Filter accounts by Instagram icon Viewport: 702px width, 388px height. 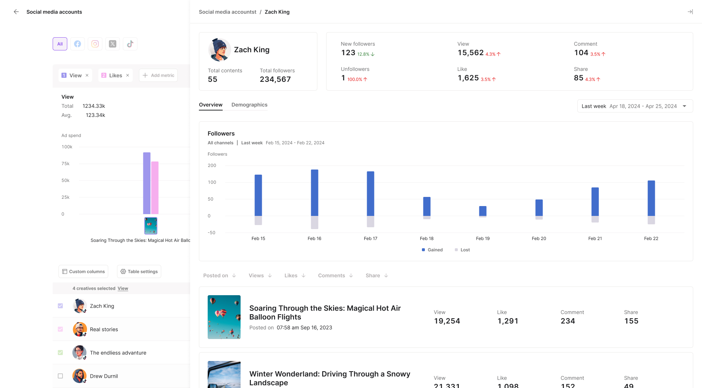95,44
